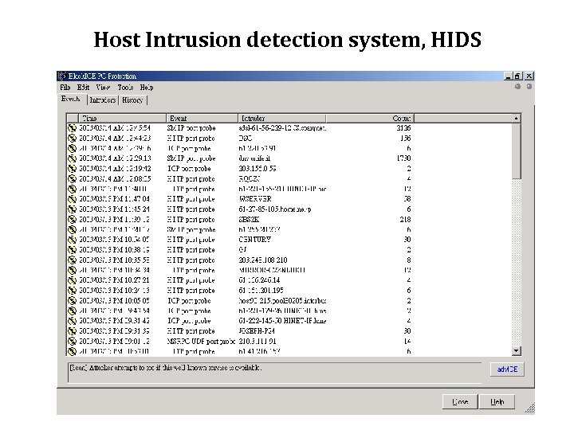Select intruder address 210.3.111.91
Viewport: 574px width, 430px height.
[x=258, y=341]
